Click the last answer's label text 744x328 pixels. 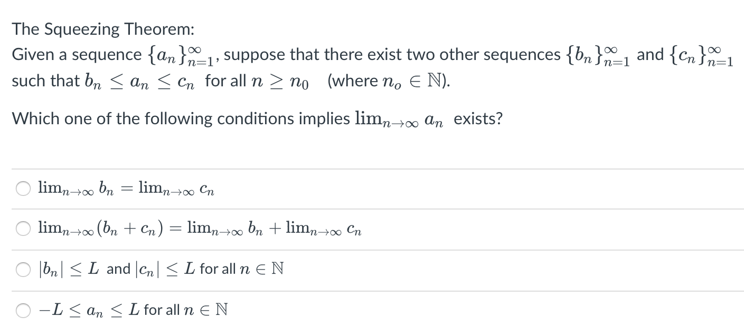pos(132,311)
